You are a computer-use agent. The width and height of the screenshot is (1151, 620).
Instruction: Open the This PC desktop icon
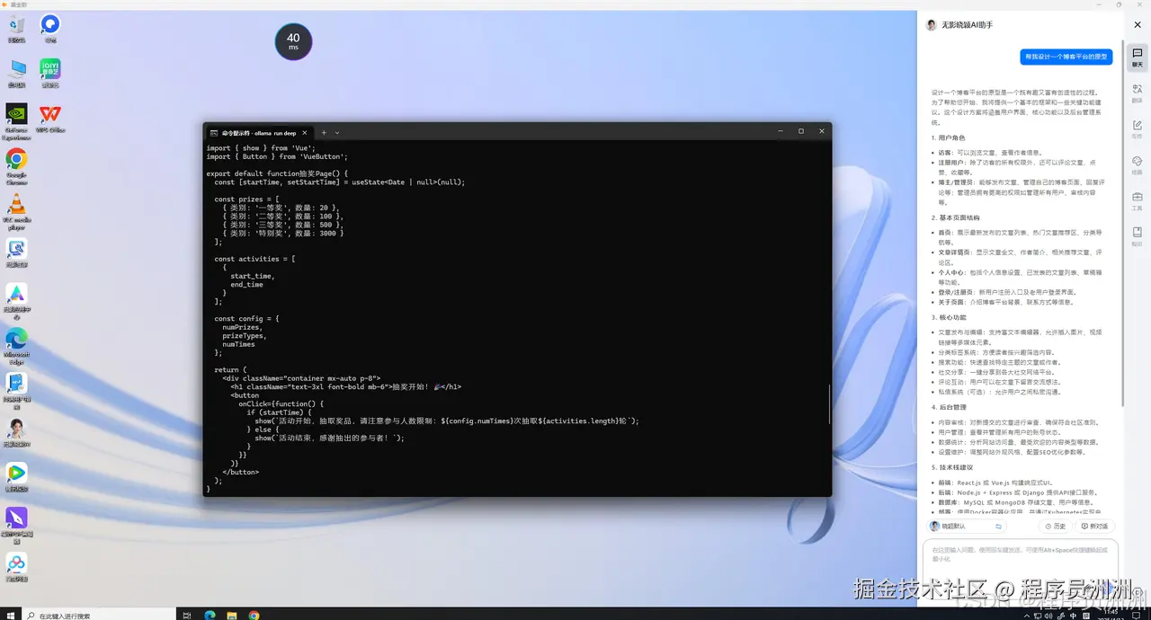(16, 72)
